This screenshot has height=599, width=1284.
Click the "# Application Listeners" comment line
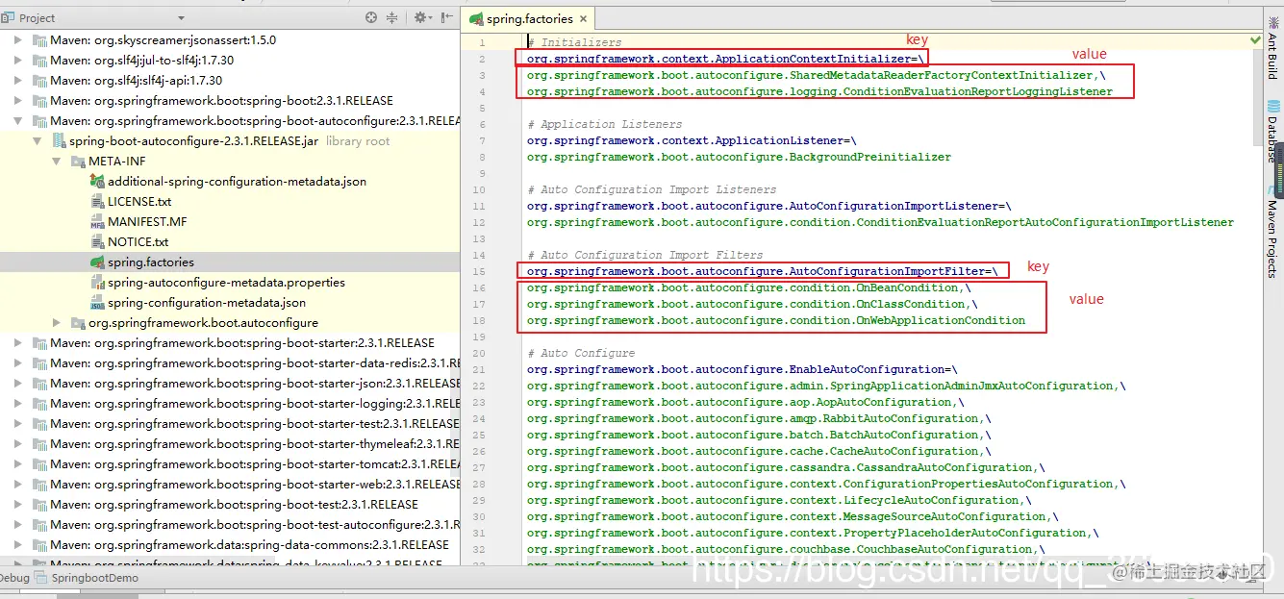coord(604,124)
